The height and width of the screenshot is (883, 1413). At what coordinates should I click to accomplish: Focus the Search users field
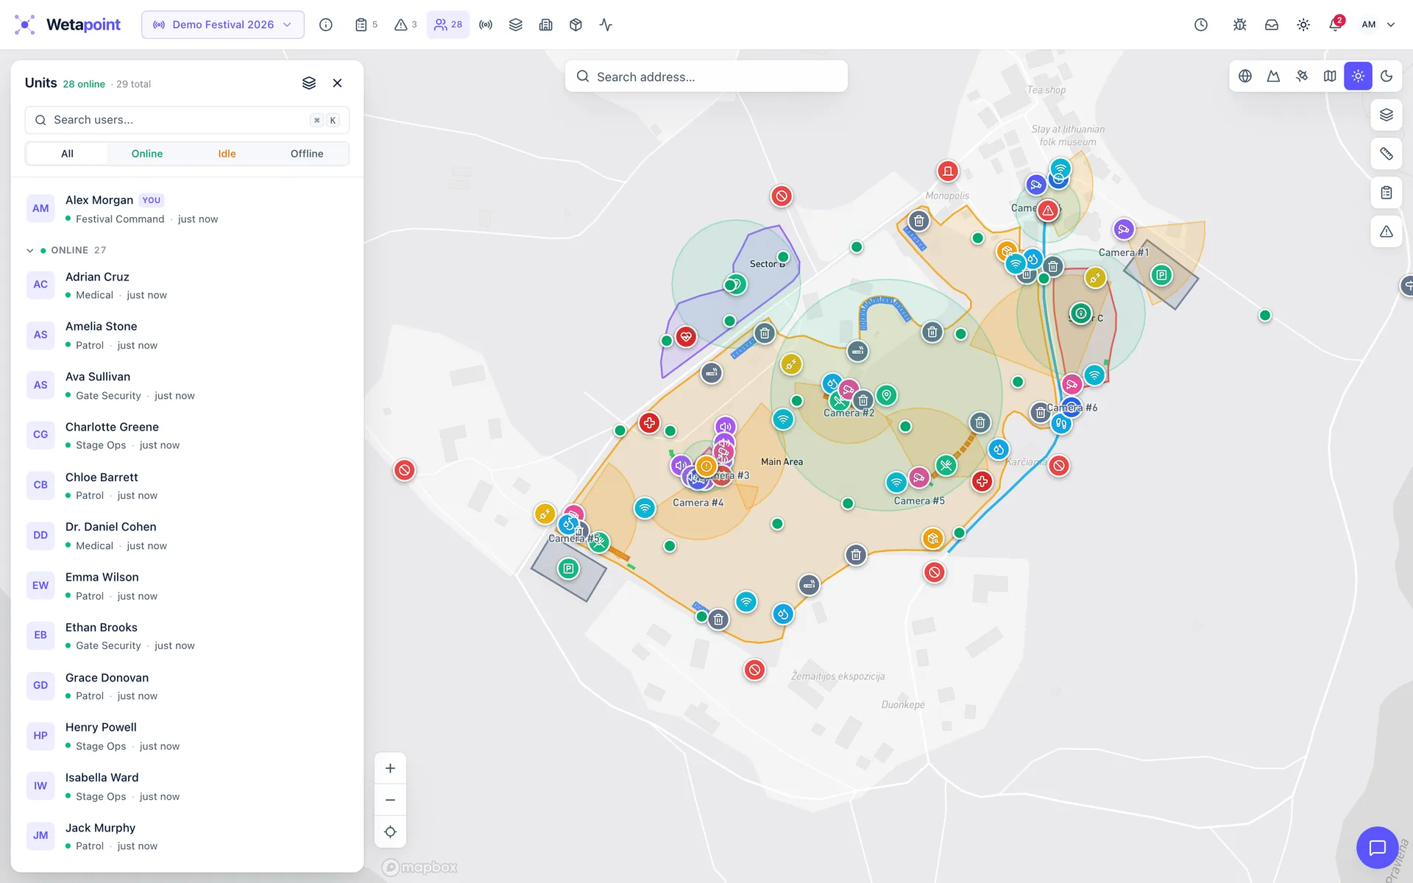pos(187,120)
